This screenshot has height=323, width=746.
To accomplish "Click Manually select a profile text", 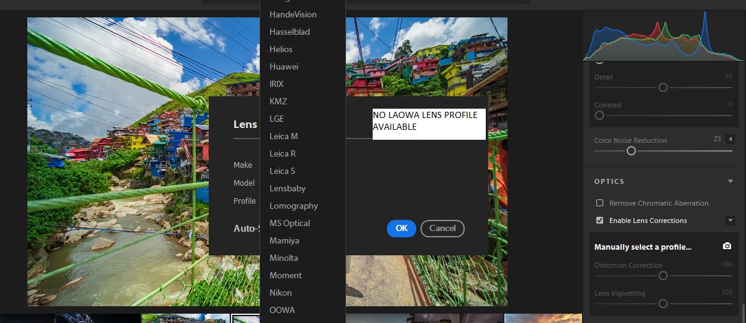I will point(643,247).
